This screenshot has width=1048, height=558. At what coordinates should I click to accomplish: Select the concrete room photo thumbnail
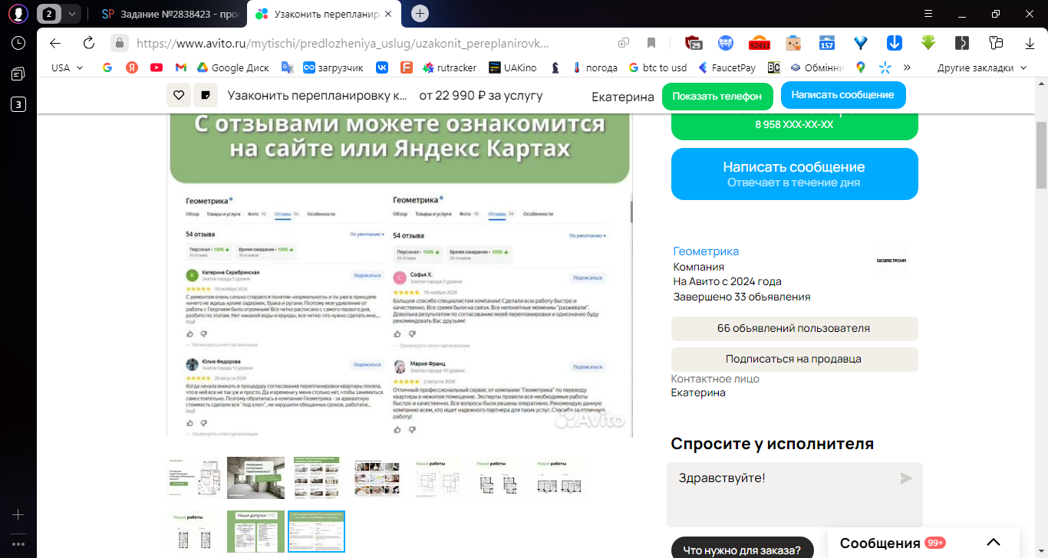[255, 478]
